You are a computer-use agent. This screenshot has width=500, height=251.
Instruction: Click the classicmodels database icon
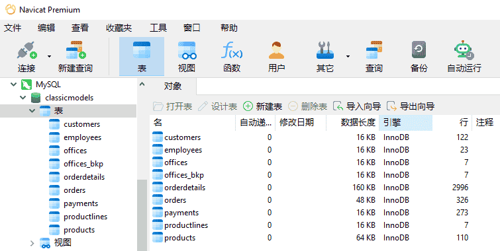tap(36, 98)
